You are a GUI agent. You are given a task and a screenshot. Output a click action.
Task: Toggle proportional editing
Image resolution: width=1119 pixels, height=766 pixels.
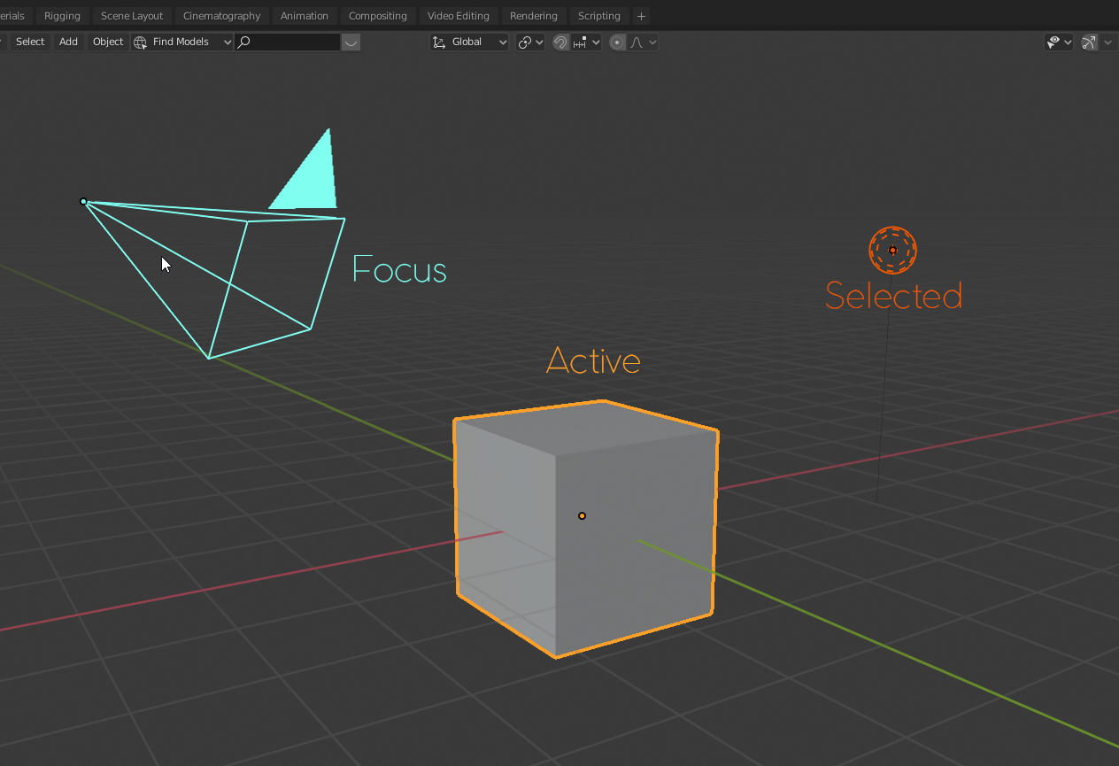coord(618,42)
